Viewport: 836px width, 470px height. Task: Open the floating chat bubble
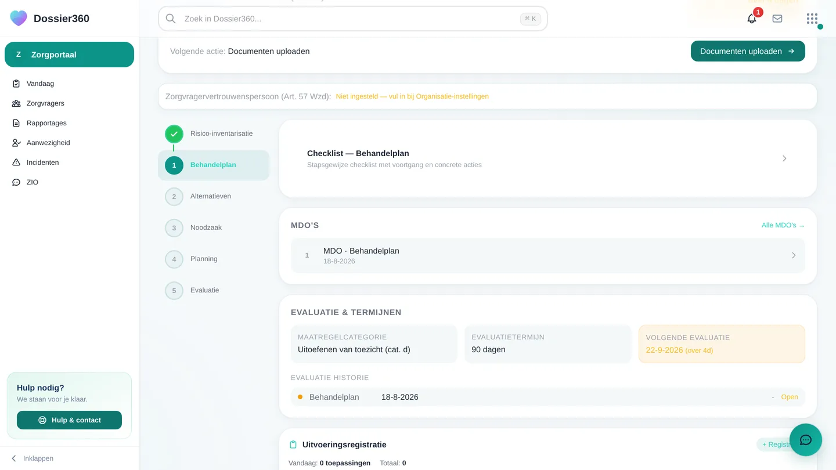click(x=806, y=440)
